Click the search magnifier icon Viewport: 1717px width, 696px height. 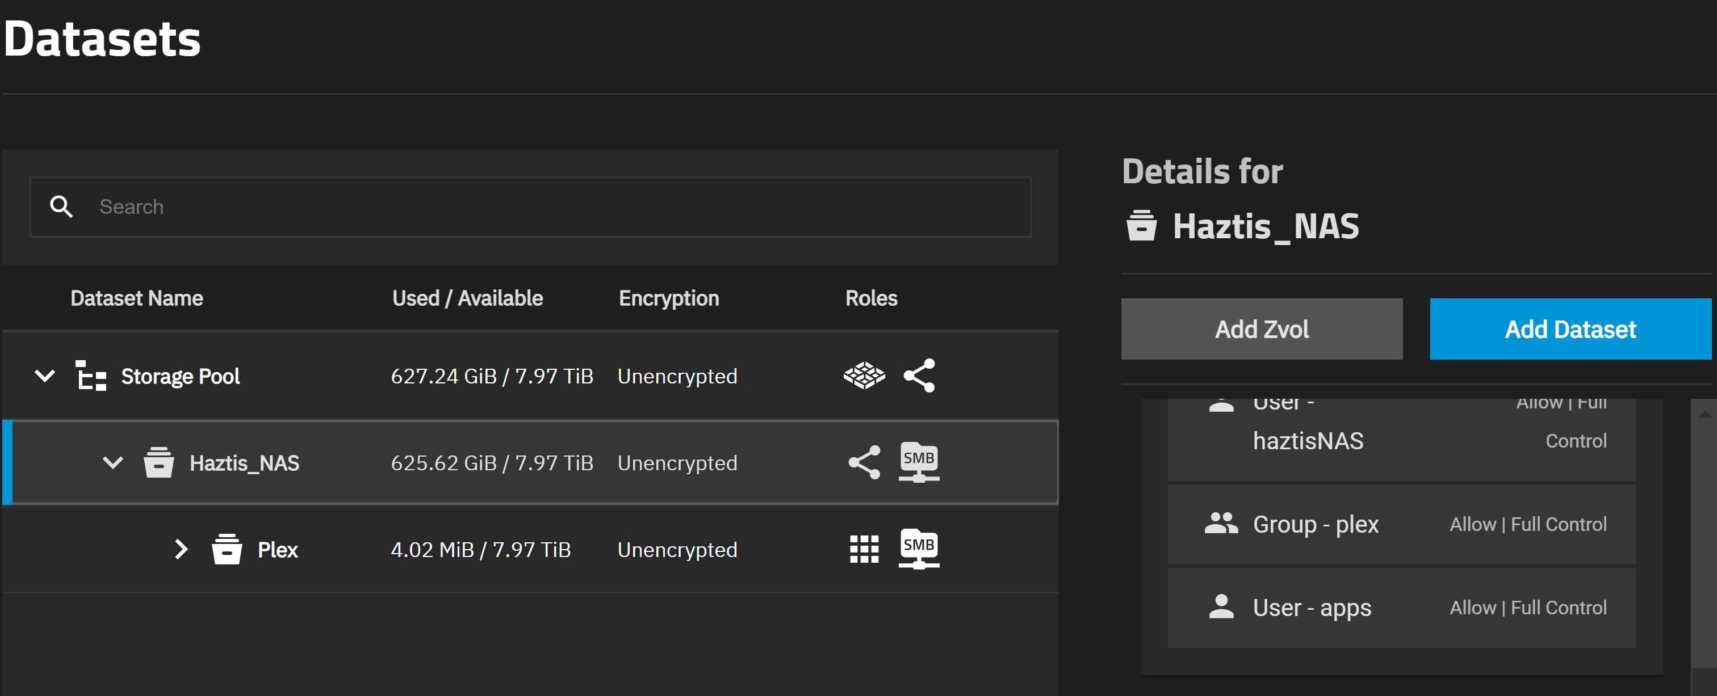point(61,206)
